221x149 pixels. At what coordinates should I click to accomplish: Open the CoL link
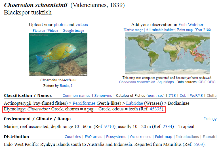pos(183,96)
